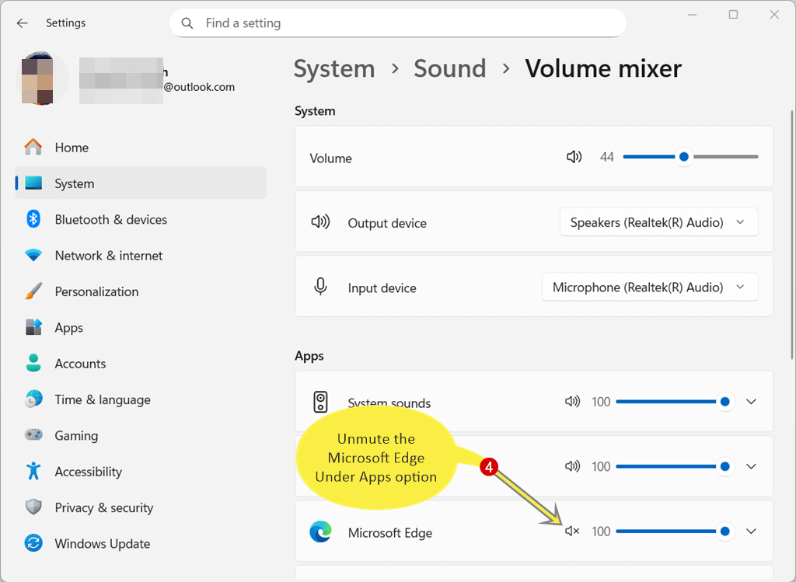Expand the Microsoft Edge row chevron
The width and height of the screenshot is (796, 582).
tap(752, 531)
